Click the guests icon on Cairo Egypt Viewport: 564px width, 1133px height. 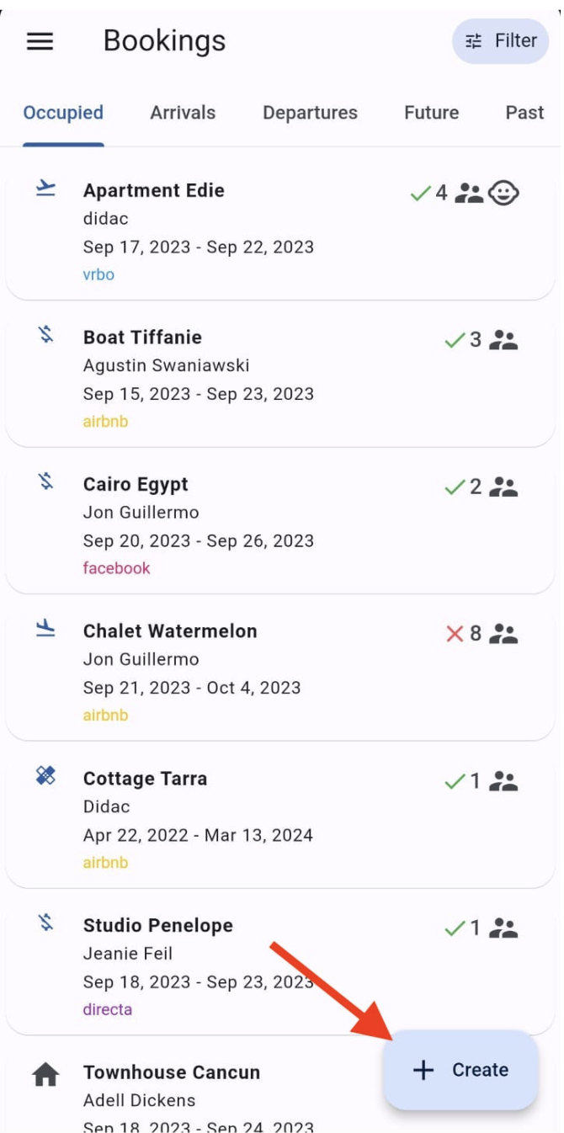pos(503,487)
